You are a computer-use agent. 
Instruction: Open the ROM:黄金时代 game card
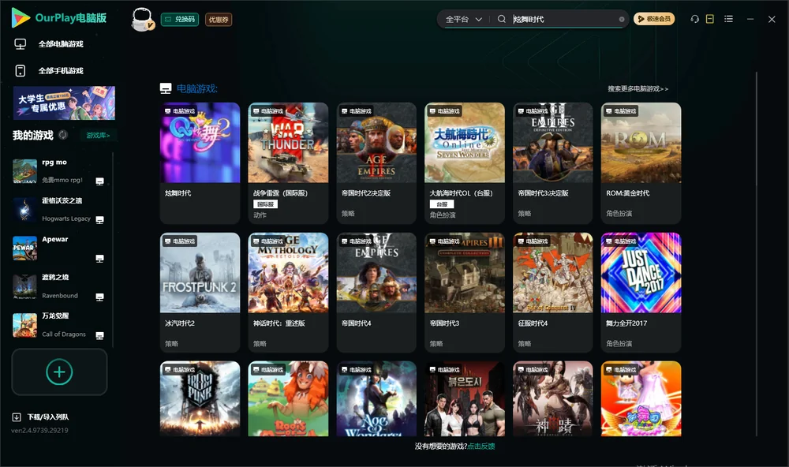(x=641, y=163)
